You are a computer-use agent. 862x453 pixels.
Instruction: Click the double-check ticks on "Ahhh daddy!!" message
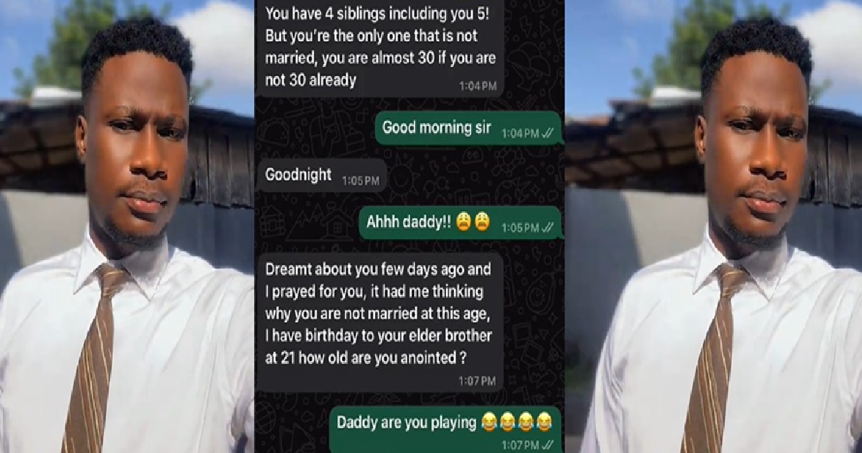click(547, 227)
